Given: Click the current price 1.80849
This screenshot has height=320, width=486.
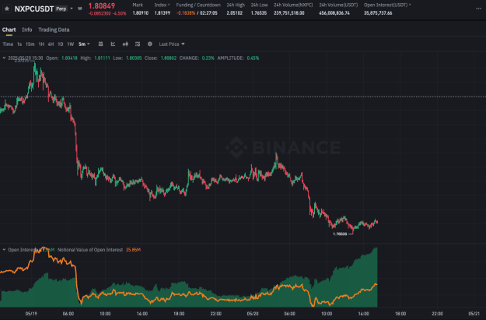Looking at the screenshot, I should coord(102,5).
